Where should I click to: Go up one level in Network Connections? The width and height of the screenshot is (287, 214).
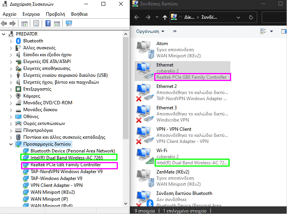pyautogui.click(x=165, y=17)
